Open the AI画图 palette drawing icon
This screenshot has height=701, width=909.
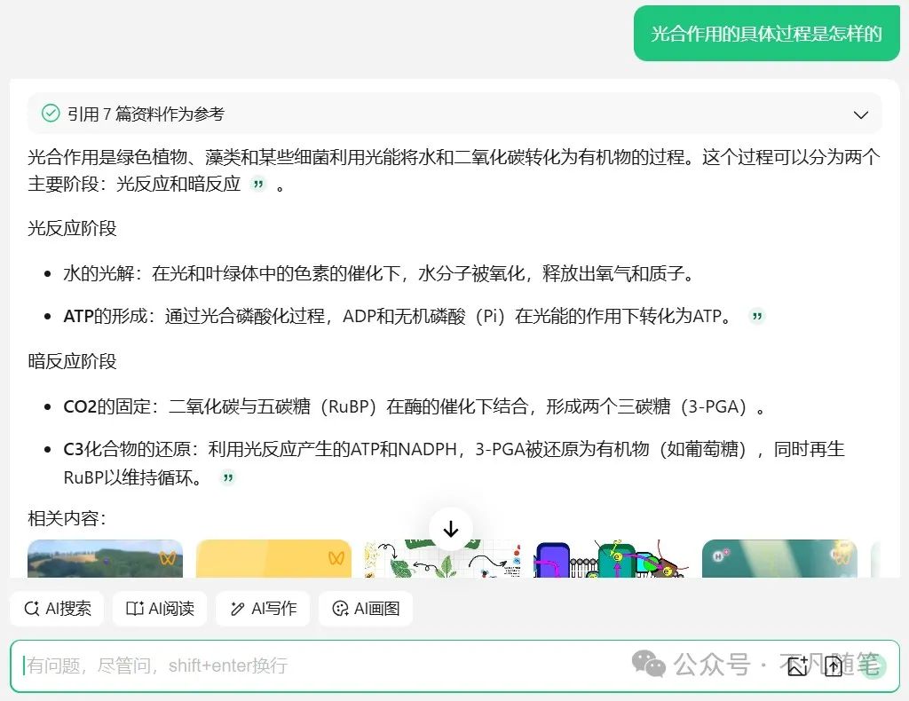tap(339, 609)
